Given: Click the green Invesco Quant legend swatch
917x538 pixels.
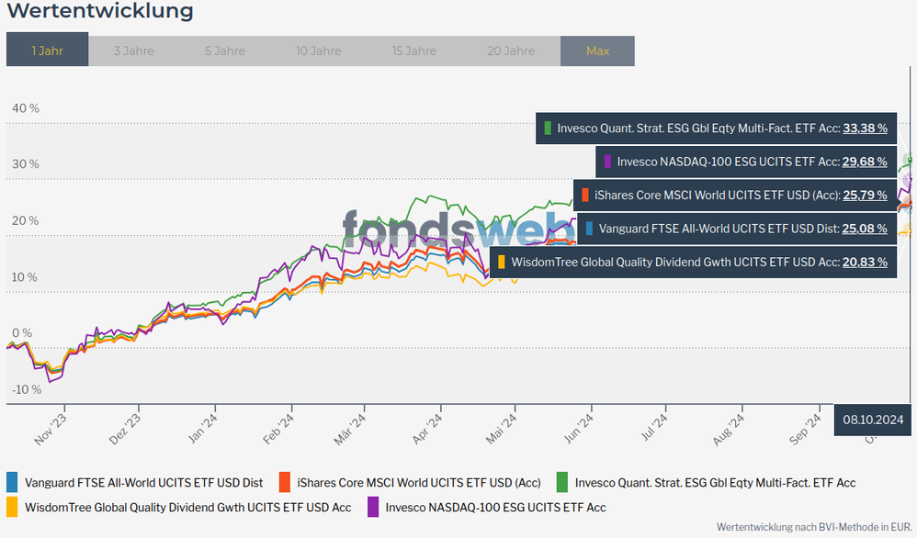Looking at the screenshot, I should (562, 482).
